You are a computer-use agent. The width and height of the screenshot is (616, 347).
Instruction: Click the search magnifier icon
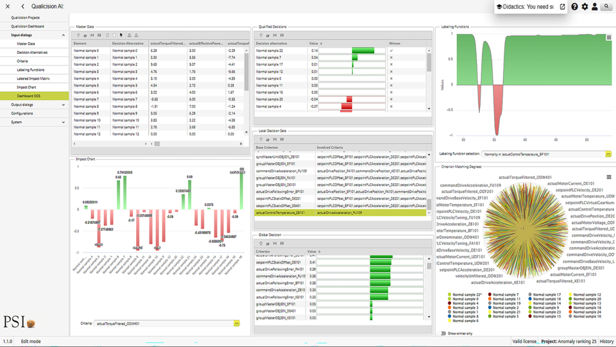point(606,6)
